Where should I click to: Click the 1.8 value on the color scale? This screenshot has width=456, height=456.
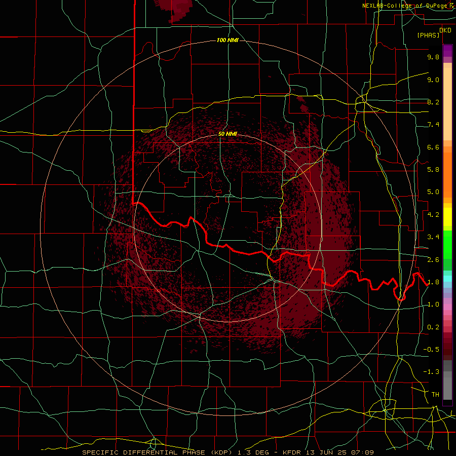(x=433, y=282)
